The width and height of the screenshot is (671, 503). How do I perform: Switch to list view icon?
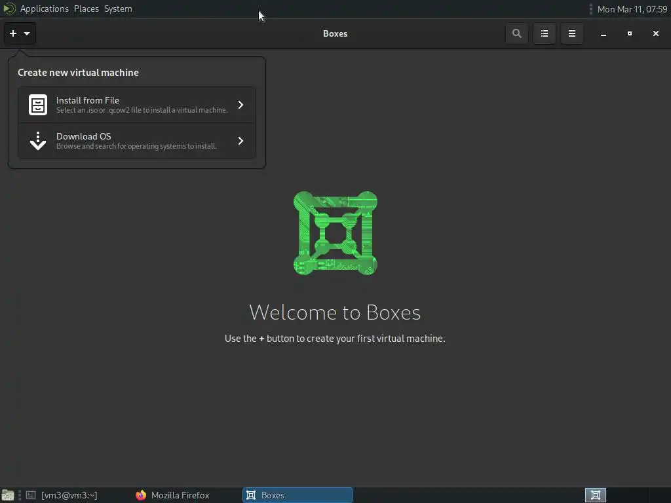point(545,33)
